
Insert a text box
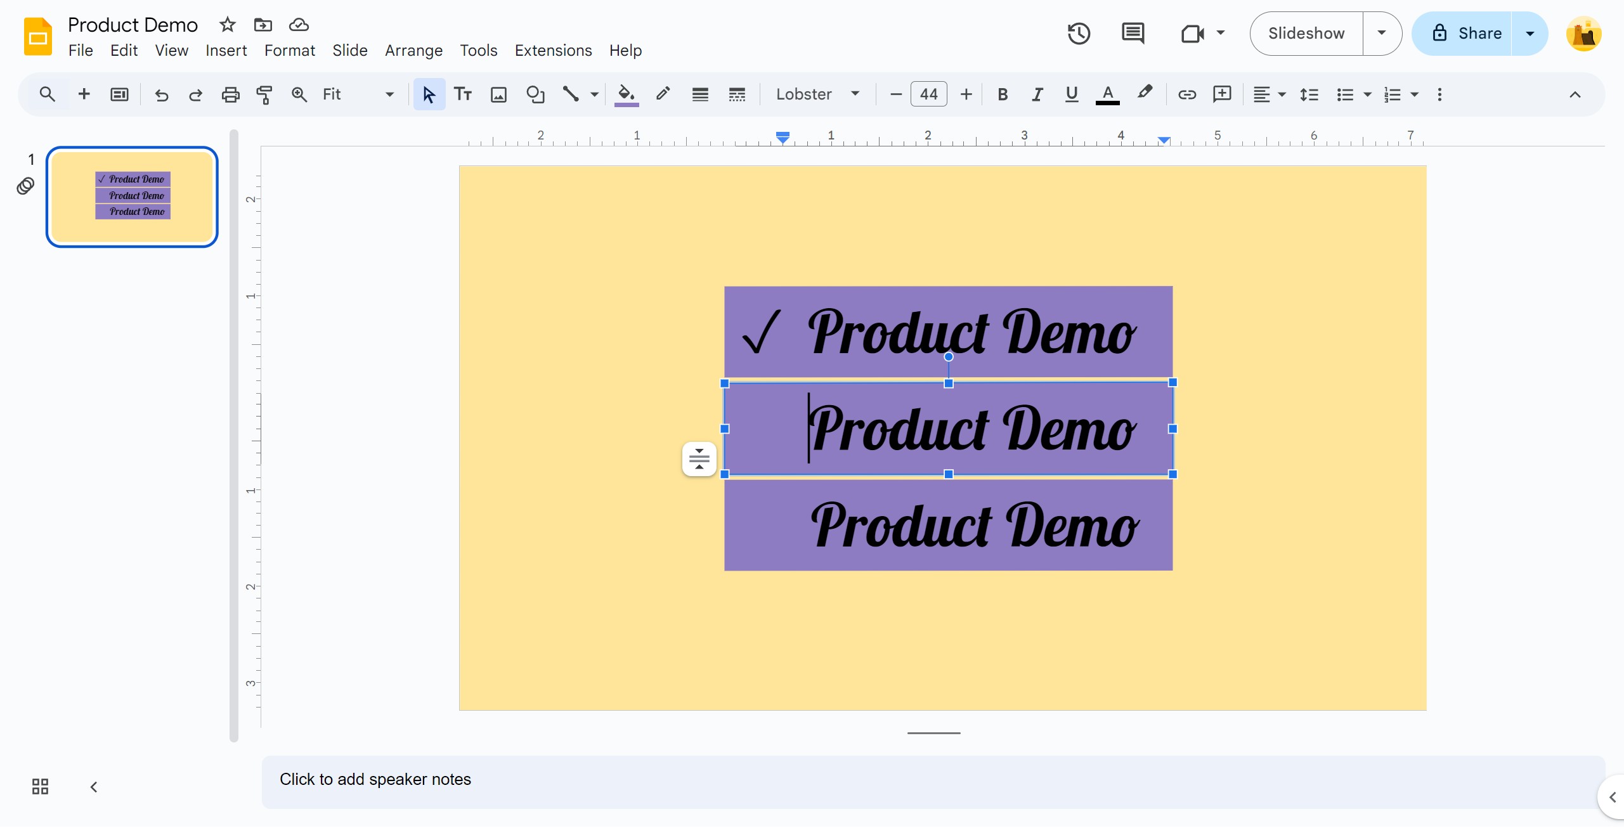point(463,94)
